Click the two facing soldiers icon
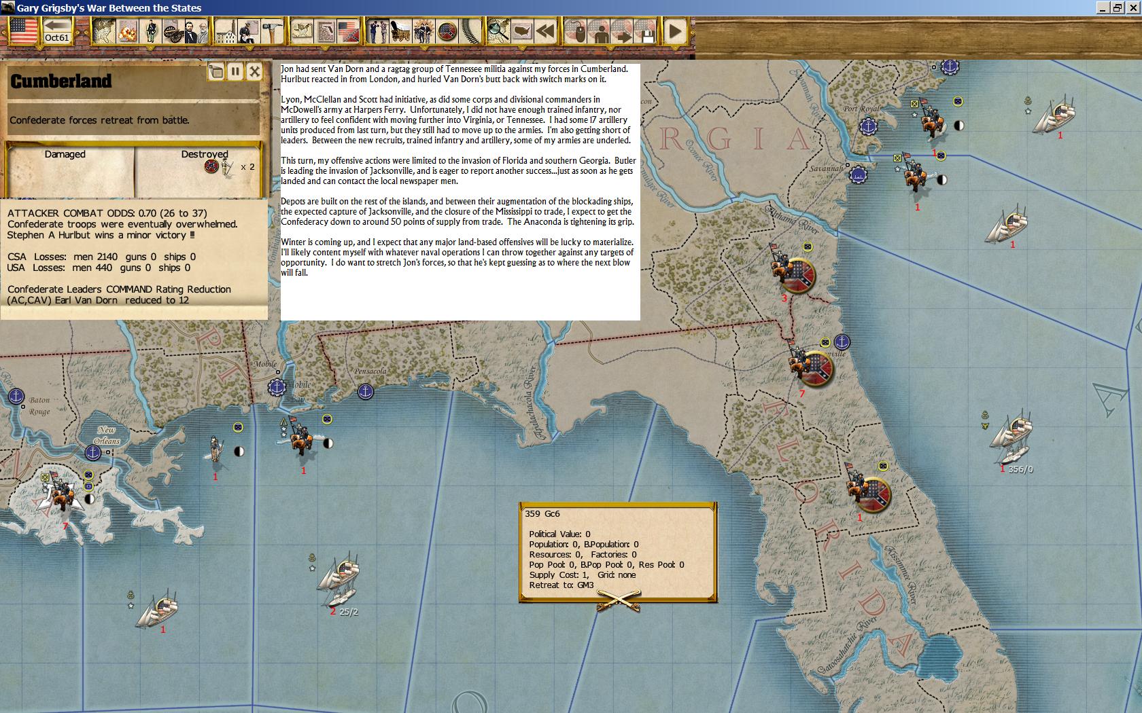 click(377, 31)
